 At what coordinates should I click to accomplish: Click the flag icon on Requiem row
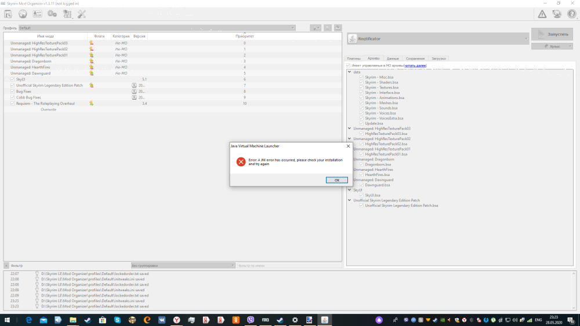click(92, 104)
